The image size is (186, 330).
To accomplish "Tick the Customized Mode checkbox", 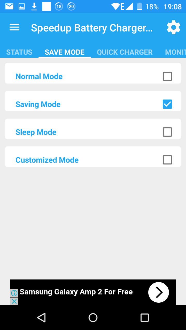I will pyautogui.click(x=167, y=160).
